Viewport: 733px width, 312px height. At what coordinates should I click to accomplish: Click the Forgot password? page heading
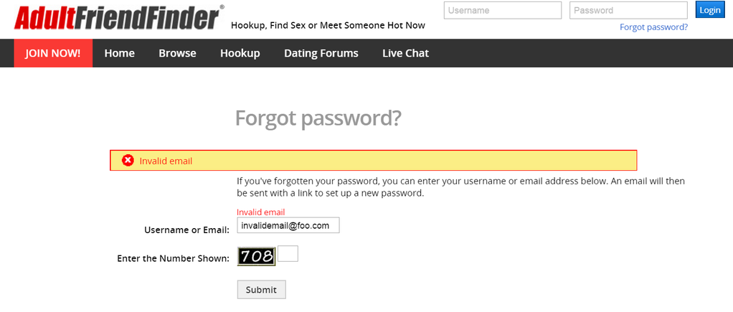point(318,118)
